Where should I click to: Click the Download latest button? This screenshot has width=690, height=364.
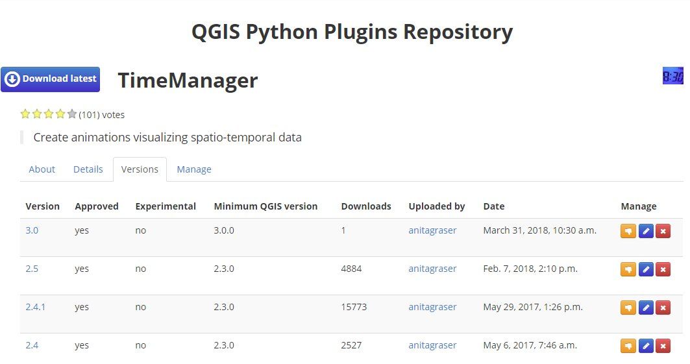pos(50,79)
